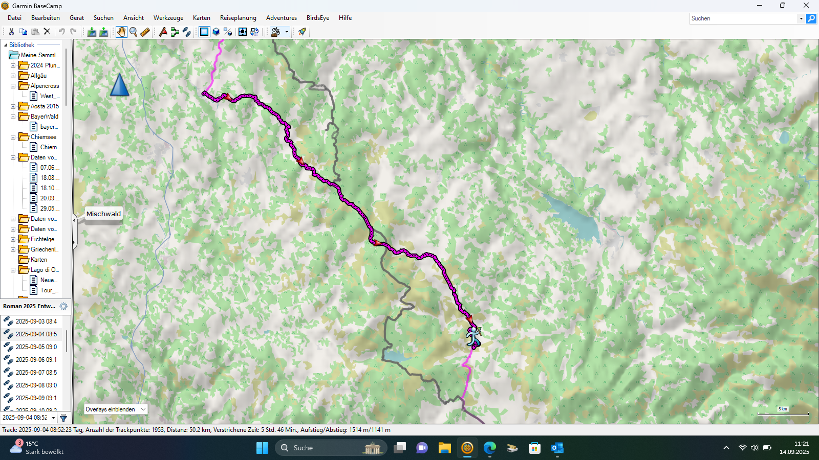Choose the new waypoint flag tool

(163, 32)
